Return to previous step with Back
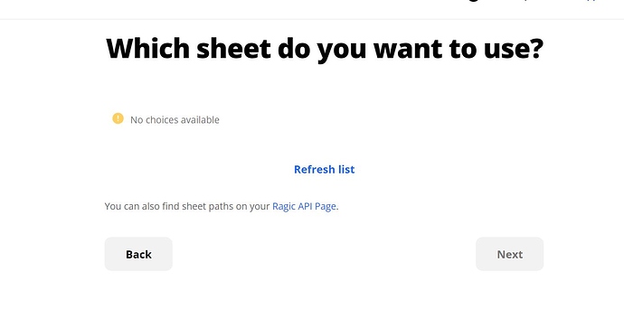624x328 pixels. click(138, 254)
